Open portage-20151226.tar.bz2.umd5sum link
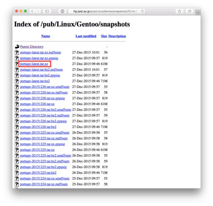The width and height of the screenshot is (213, 206). (x=46, y=110)
